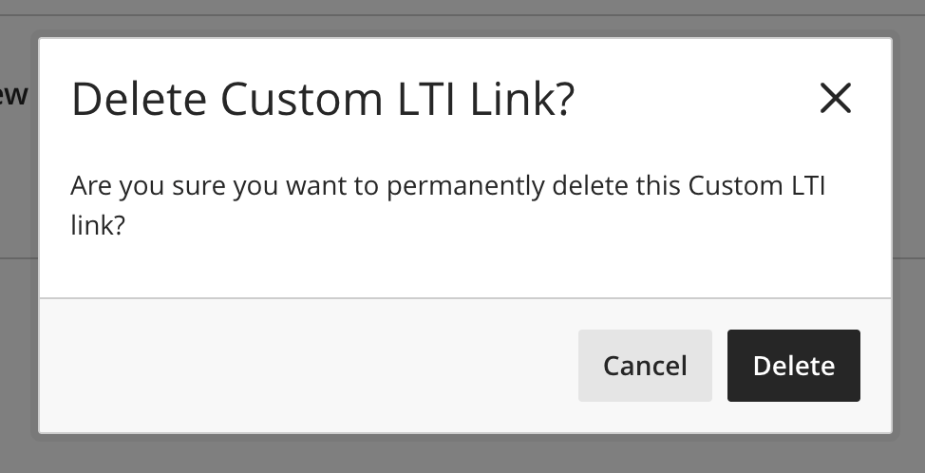The height and width of the screenshot is (473, 925).
Task: Click the gray footer area of the dialog
Action: tap(304, 366)
